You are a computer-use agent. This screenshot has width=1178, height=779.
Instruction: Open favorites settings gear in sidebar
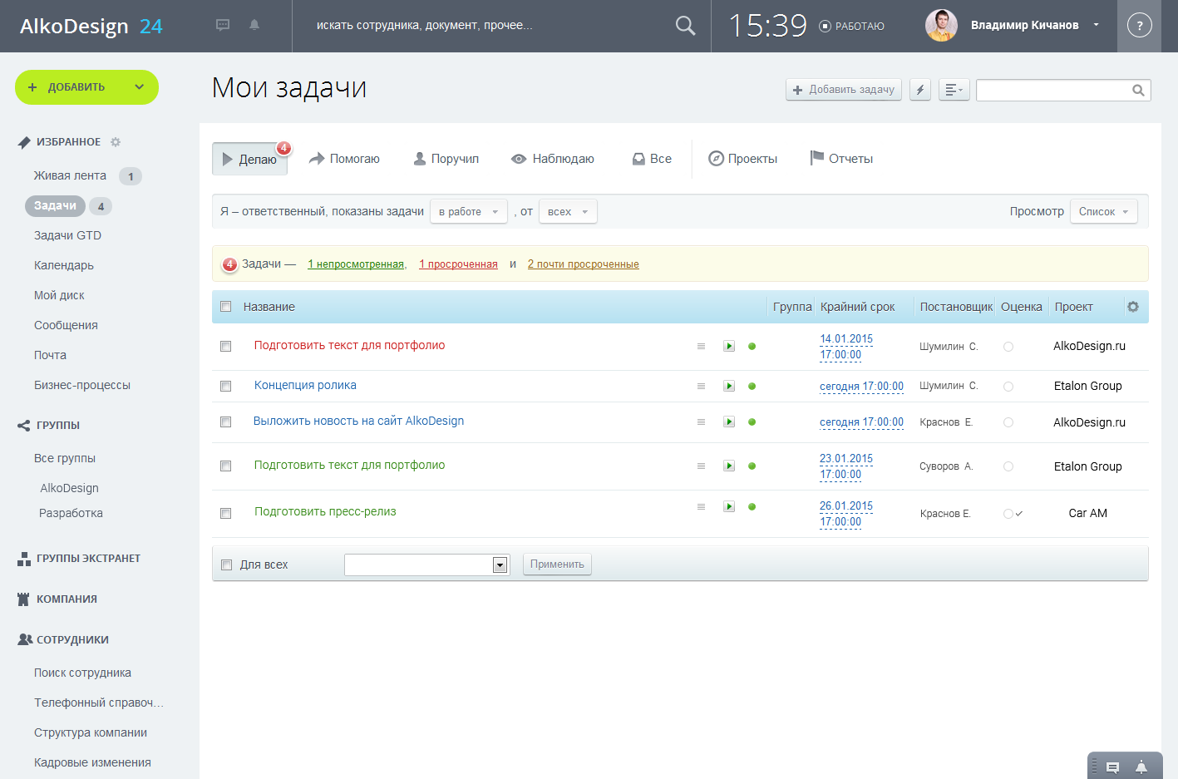[x=116, y=142]
